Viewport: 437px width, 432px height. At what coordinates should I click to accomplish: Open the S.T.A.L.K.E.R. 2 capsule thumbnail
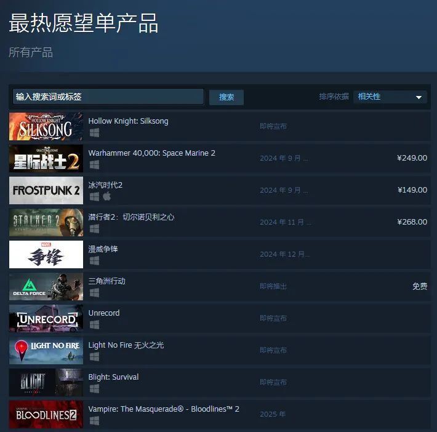click(x=46, y=222)
